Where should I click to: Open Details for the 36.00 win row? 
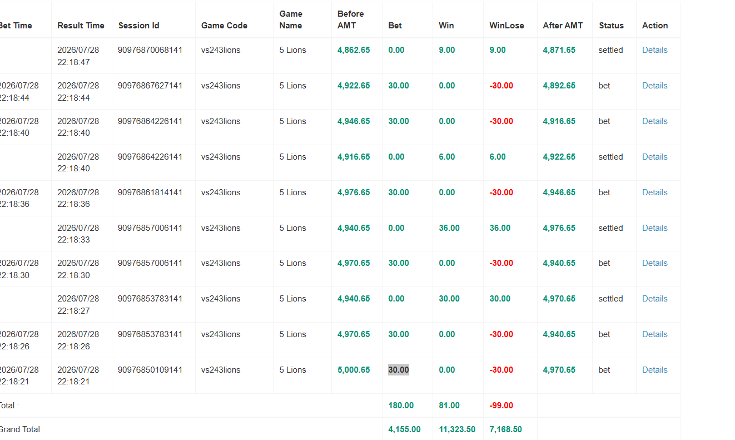(654, 228)
